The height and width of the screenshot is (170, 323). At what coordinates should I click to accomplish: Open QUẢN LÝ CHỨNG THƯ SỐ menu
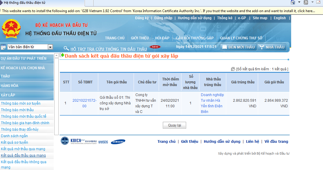click(241, 38)
